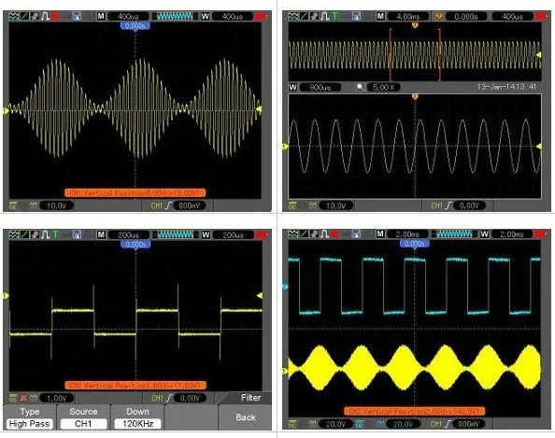Click the floppy save icon in the 4.00ms scope
The width and height of the screenshot is (555, 438).
[357, 16]
